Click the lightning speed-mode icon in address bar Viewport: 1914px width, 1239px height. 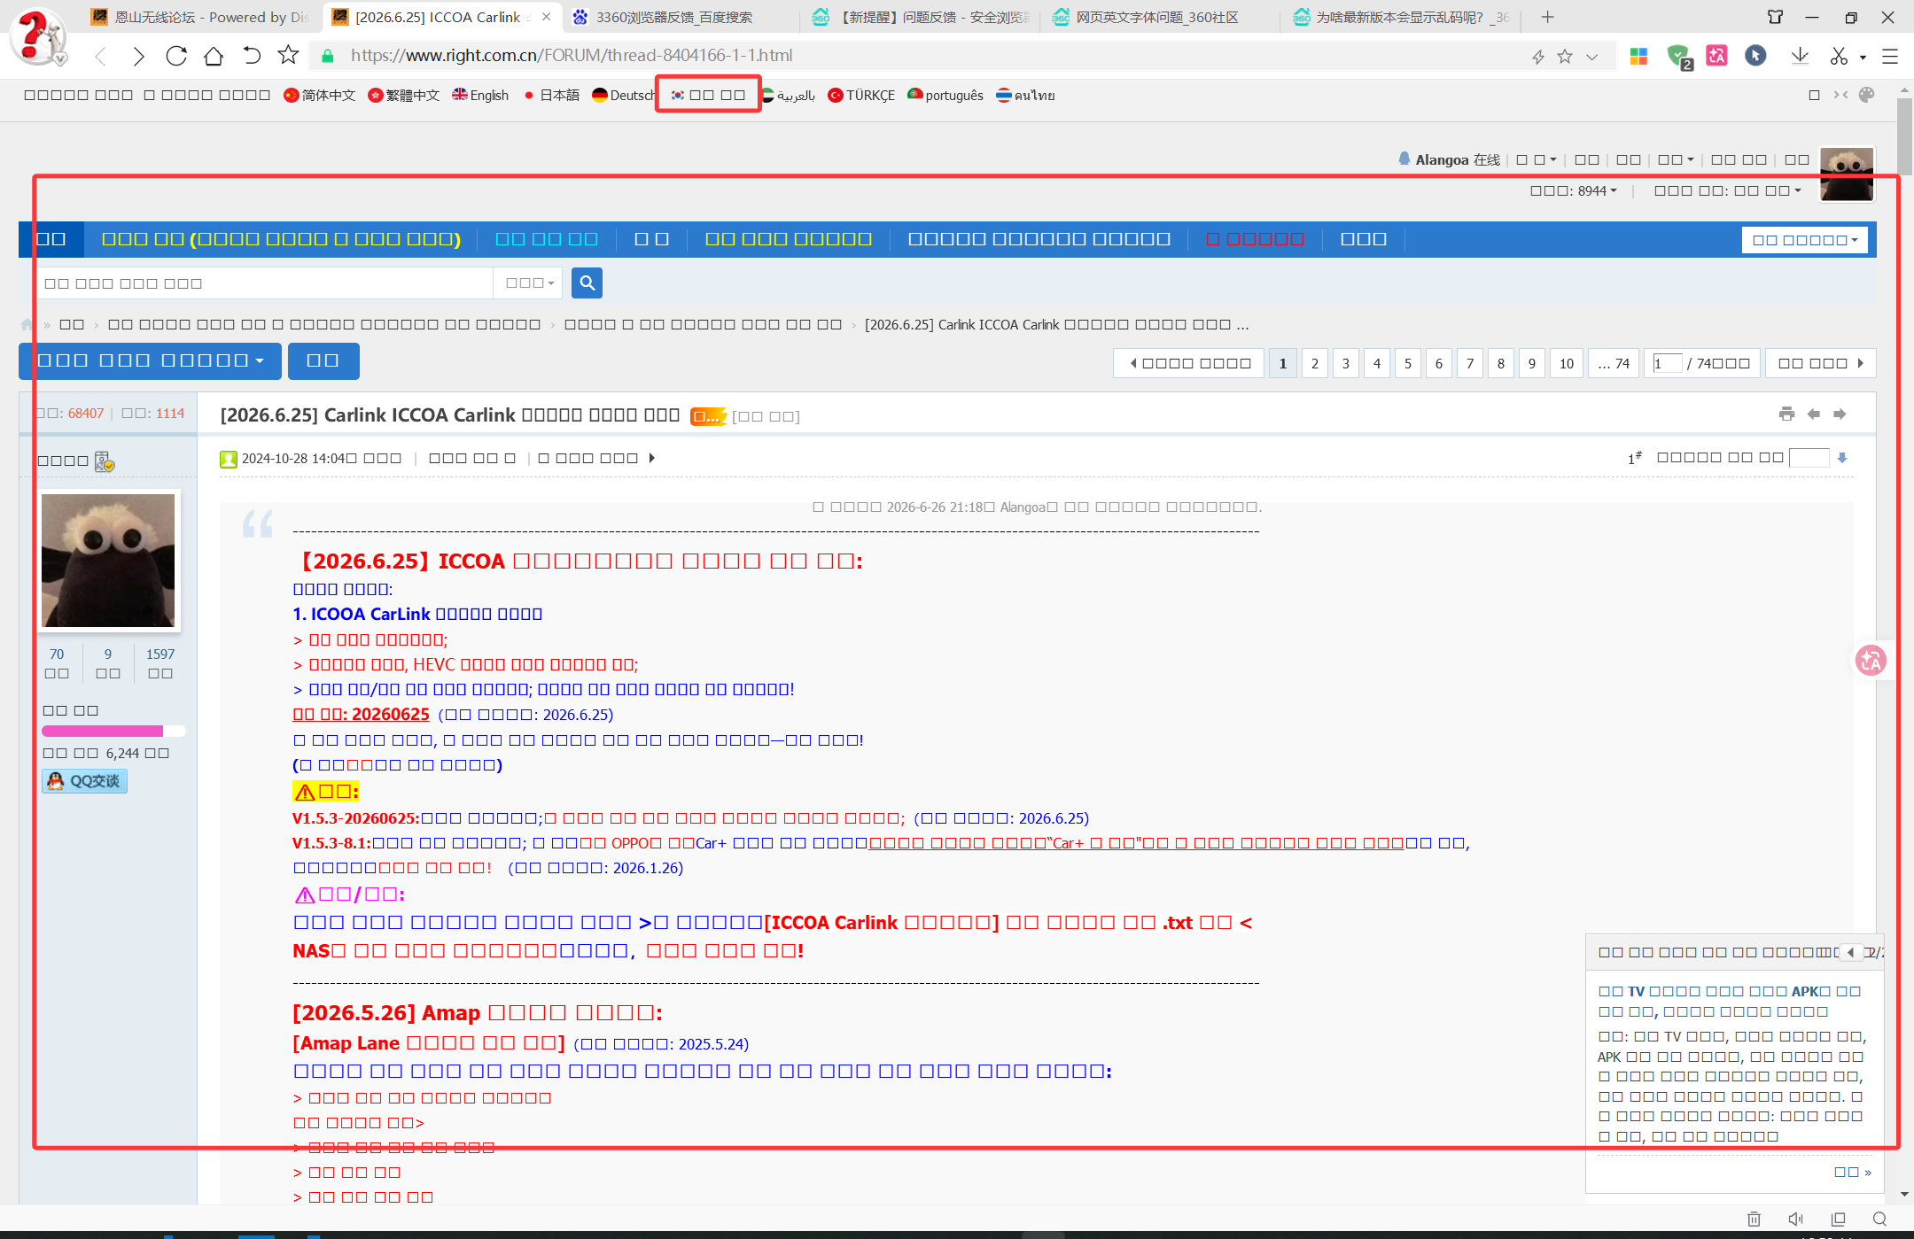(x=1538, y=57)
